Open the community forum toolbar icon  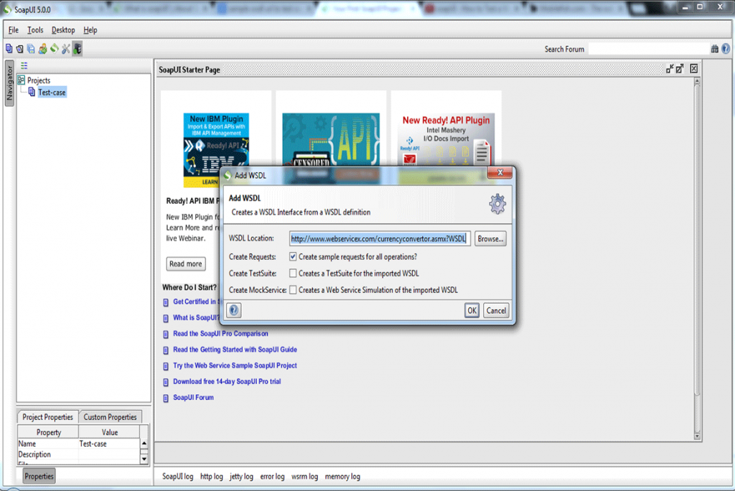42,48
